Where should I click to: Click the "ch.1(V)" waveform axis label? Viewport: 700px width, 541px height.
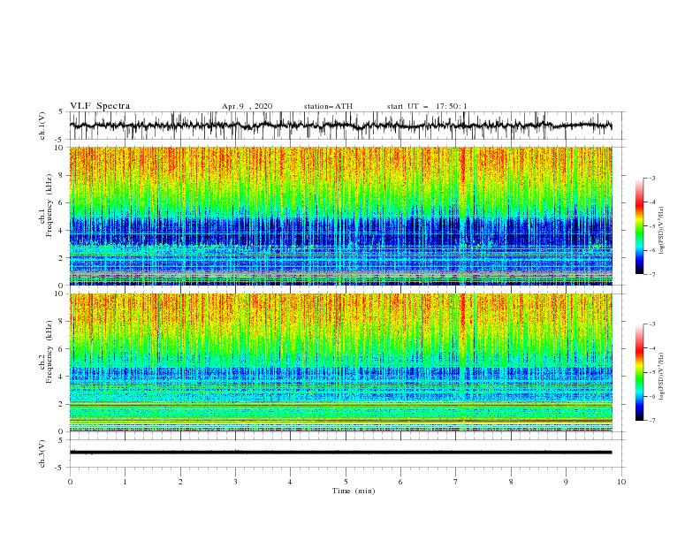tap(42, 126)
